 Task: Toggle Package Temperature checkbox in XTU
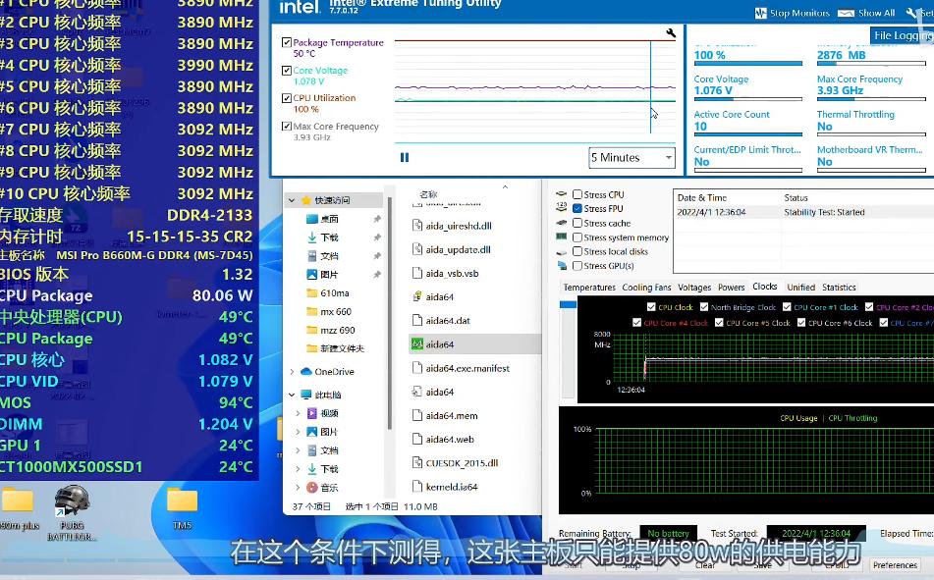pyautogui.click(x=287, y=43)
